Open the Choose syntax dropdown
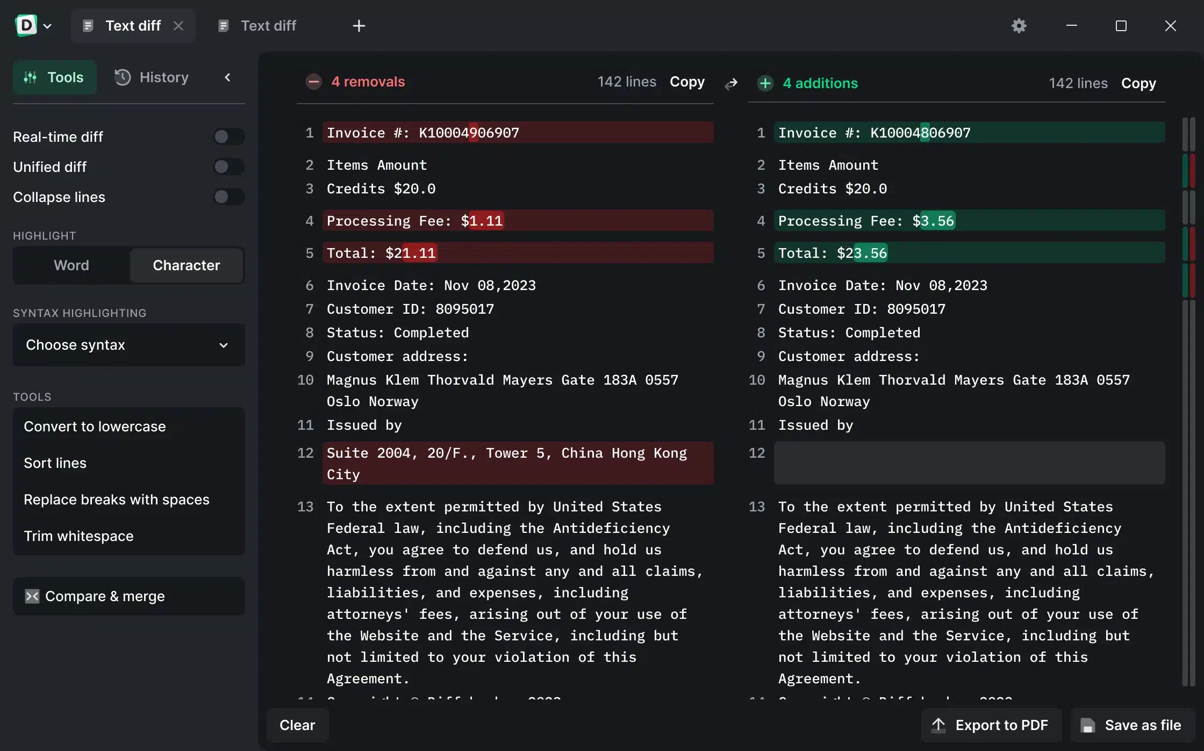Image resolution: width=1204 pixels, height=751 pixels. click(x=128, y=345)
